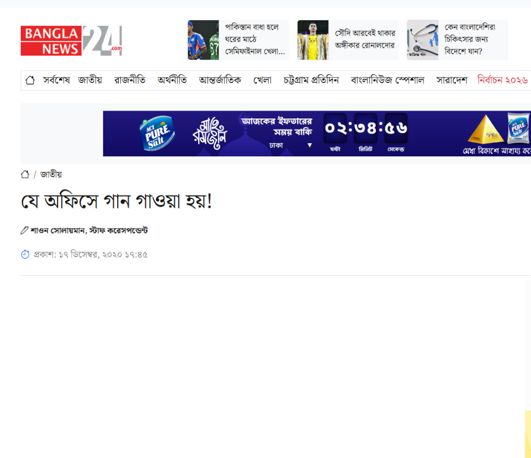Click the নির্বাচন ২০২৬ red menu link
531x458 pixels.
[x=502, y=80]
